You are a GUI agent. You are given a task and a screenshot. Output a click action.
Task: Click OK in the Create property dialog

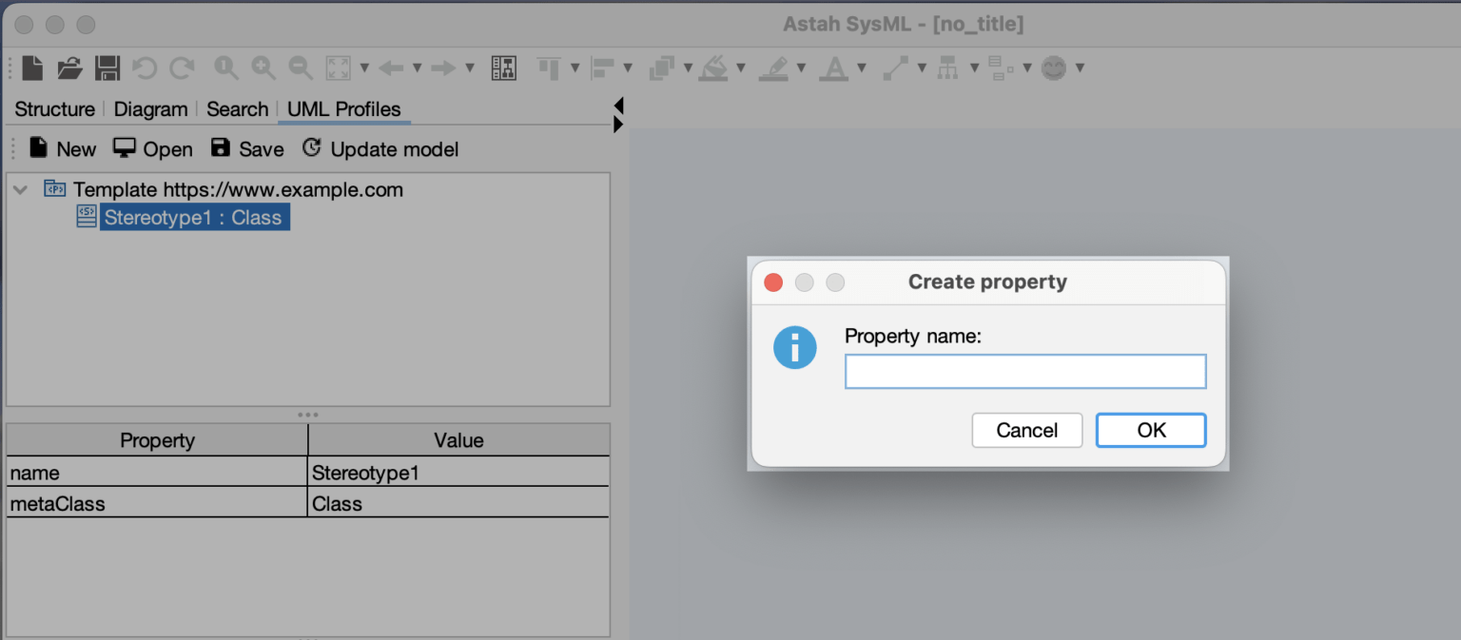point(1151,430)
